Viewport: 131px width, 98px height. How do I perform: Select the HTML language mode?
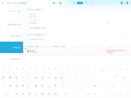[x=86, y=3]
